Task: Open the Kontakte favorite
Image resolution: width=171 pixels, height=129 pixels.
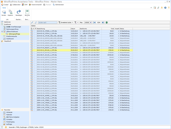Action: pos(9,119)
